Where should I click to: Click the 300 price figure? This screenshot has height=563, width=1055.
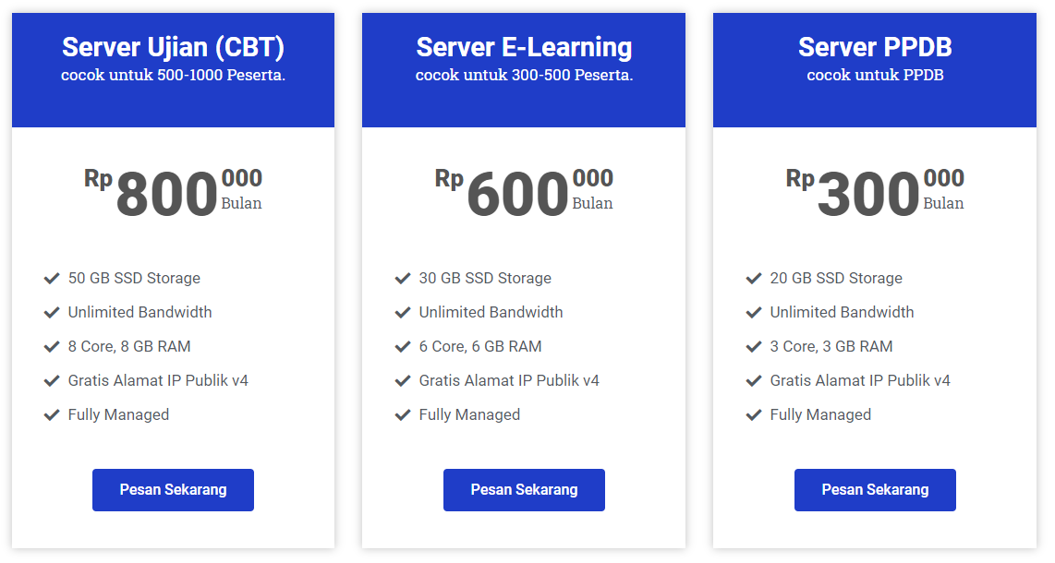click(x=869, y=196)
